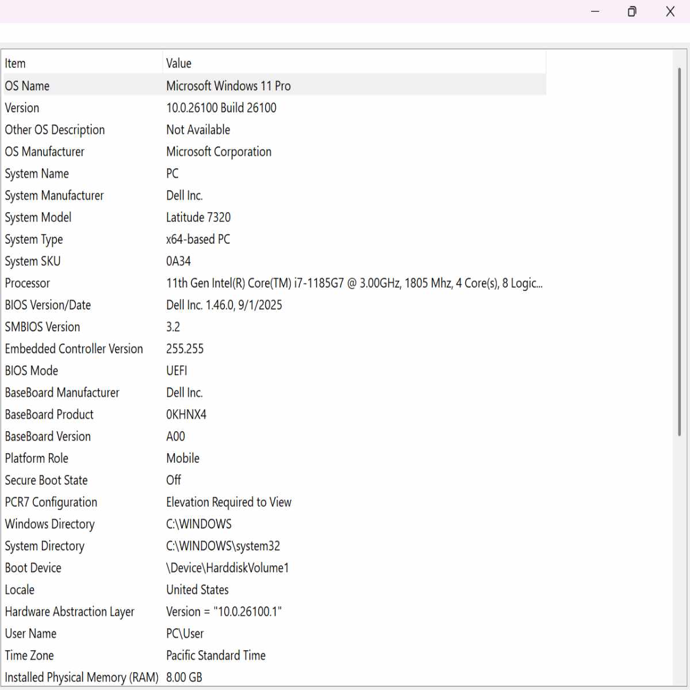This screenshot has height=690, width=690.
Task: Click the Latitude 7320 value
Action: tap(198, 217)
